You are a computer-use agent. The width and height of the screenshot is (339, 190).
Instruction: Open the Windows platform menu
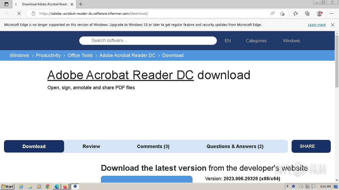[x=291, y=41]
